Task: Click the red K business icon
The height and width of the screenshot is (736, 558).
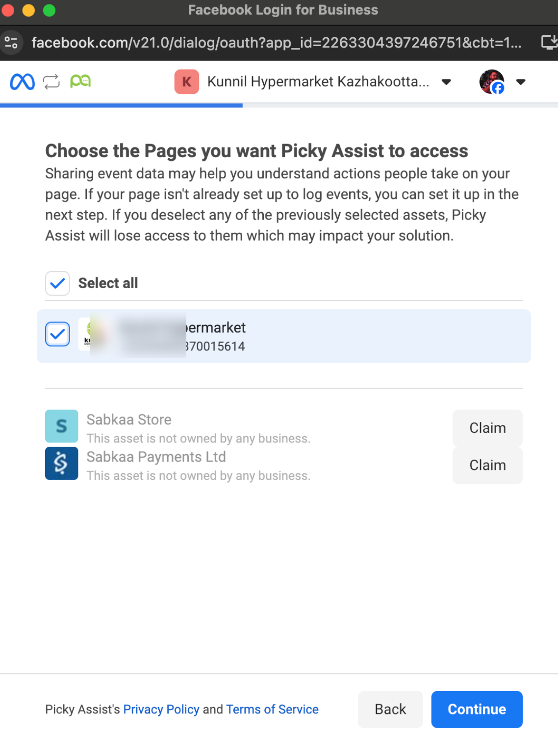Action: (186, 81)
